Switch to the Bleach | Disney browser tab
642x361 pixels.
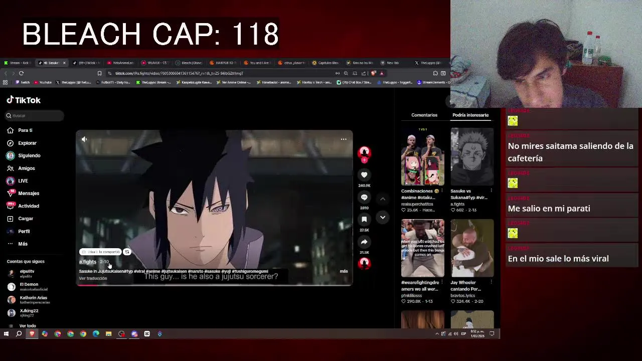pyautogui.click(x=189, y=63)
